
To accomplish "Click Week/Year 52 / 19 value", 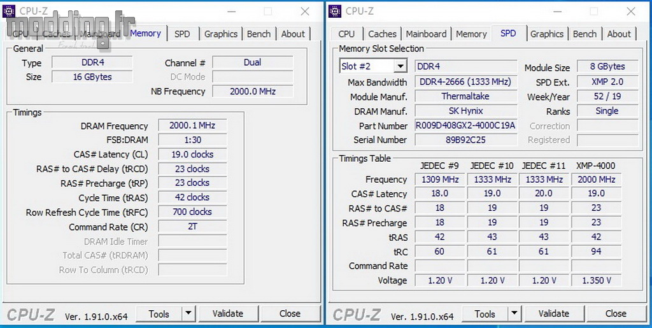I will [607, 96].
